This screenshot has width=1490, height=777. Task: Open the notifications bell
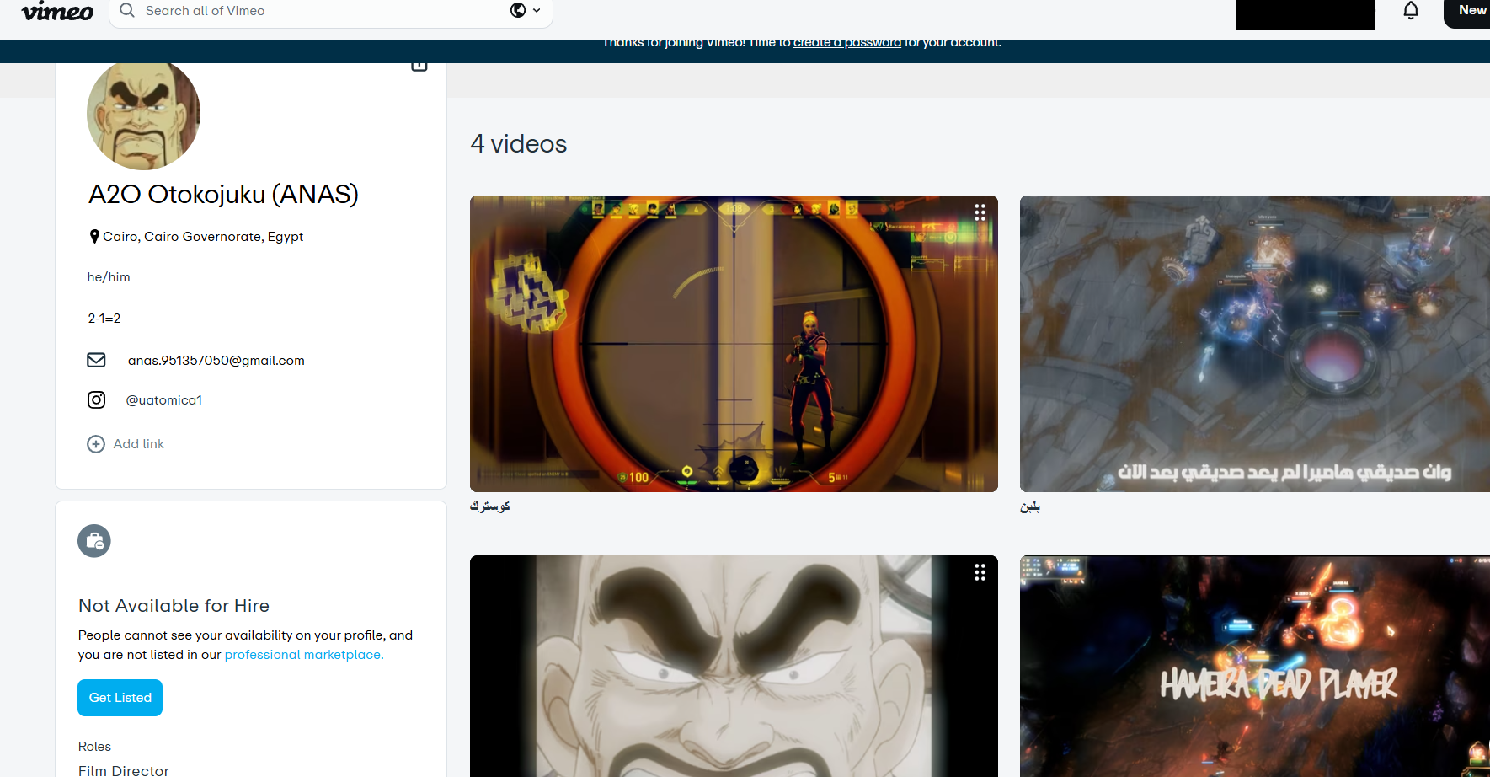1411,11
